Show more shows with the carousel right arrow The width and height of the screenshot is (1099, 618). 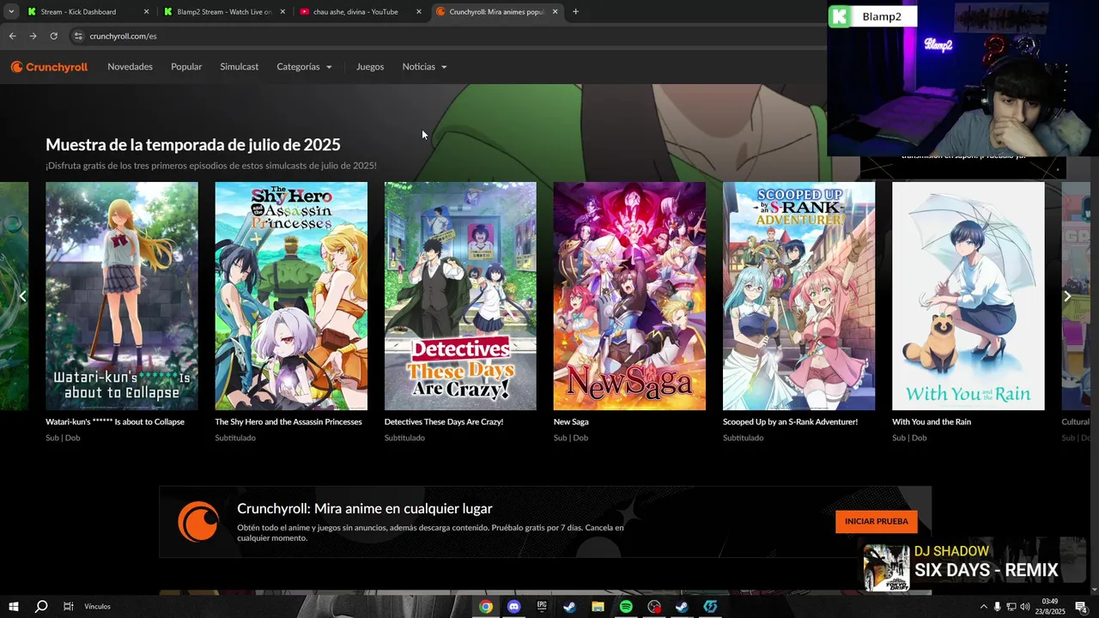[x=1067, y=296]
